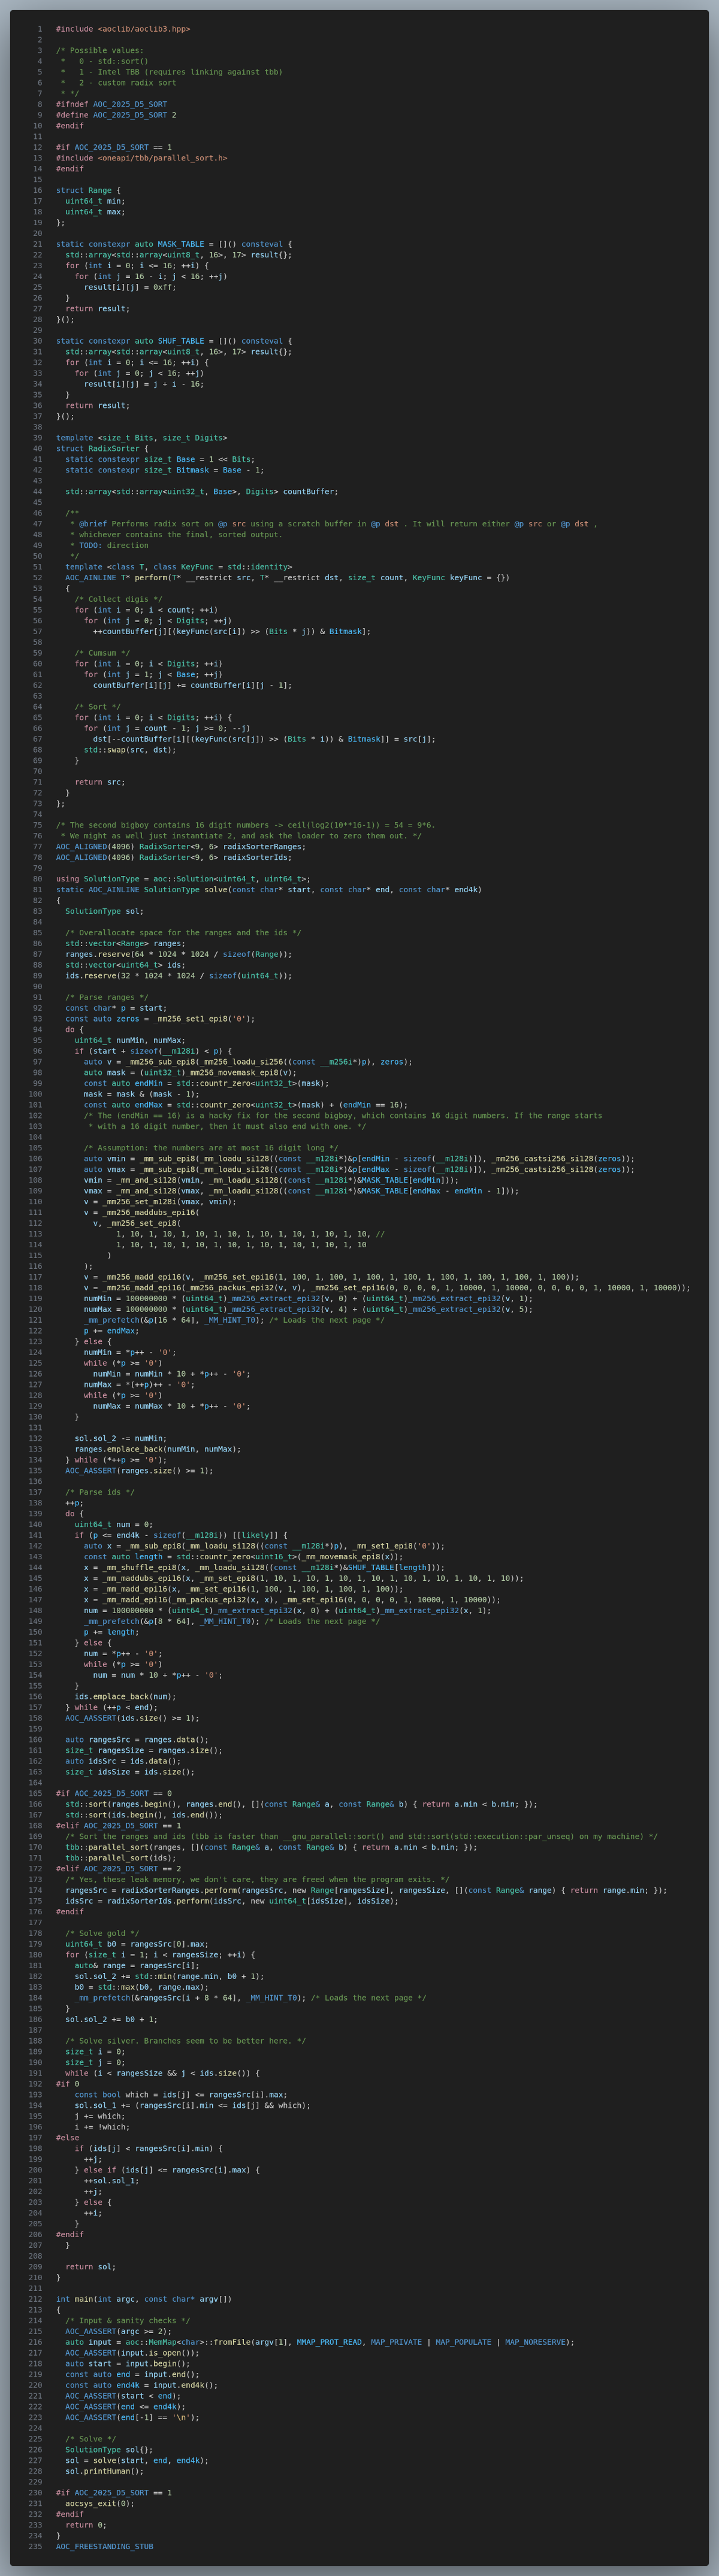Click 'std::sort(ids.begin(), ids.end());' line
Image resolution: width=719 pixels, height=2576 pixels.
pos(143,1815)
